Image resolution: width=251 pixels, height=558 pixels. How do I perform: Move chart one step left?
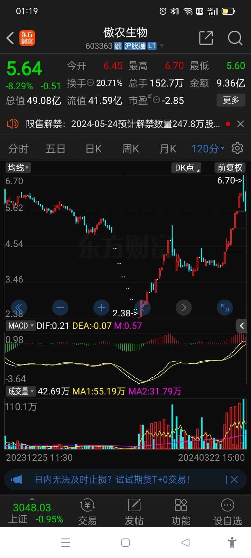tap(143, 308)
